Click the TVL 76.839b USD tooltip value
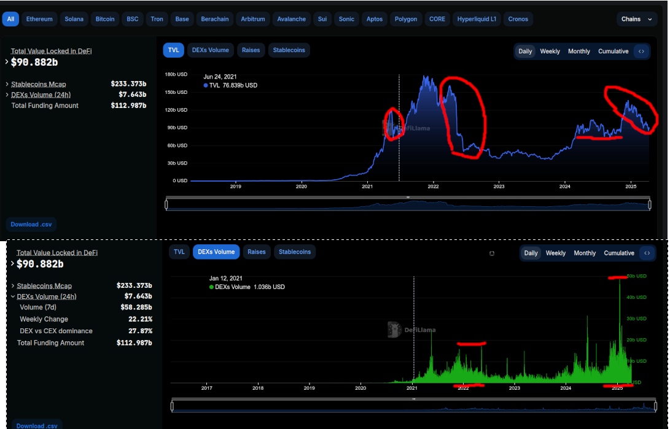 point(230,85)
